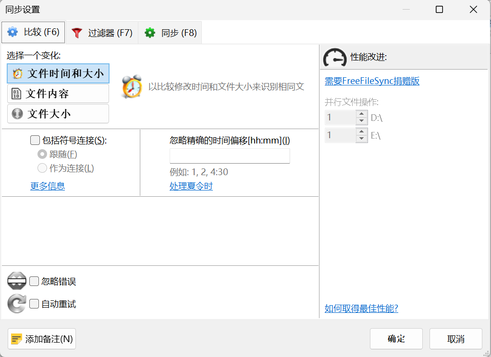
Task: Click the up arrow on D:\ spinner
Action: pos(361,115)
